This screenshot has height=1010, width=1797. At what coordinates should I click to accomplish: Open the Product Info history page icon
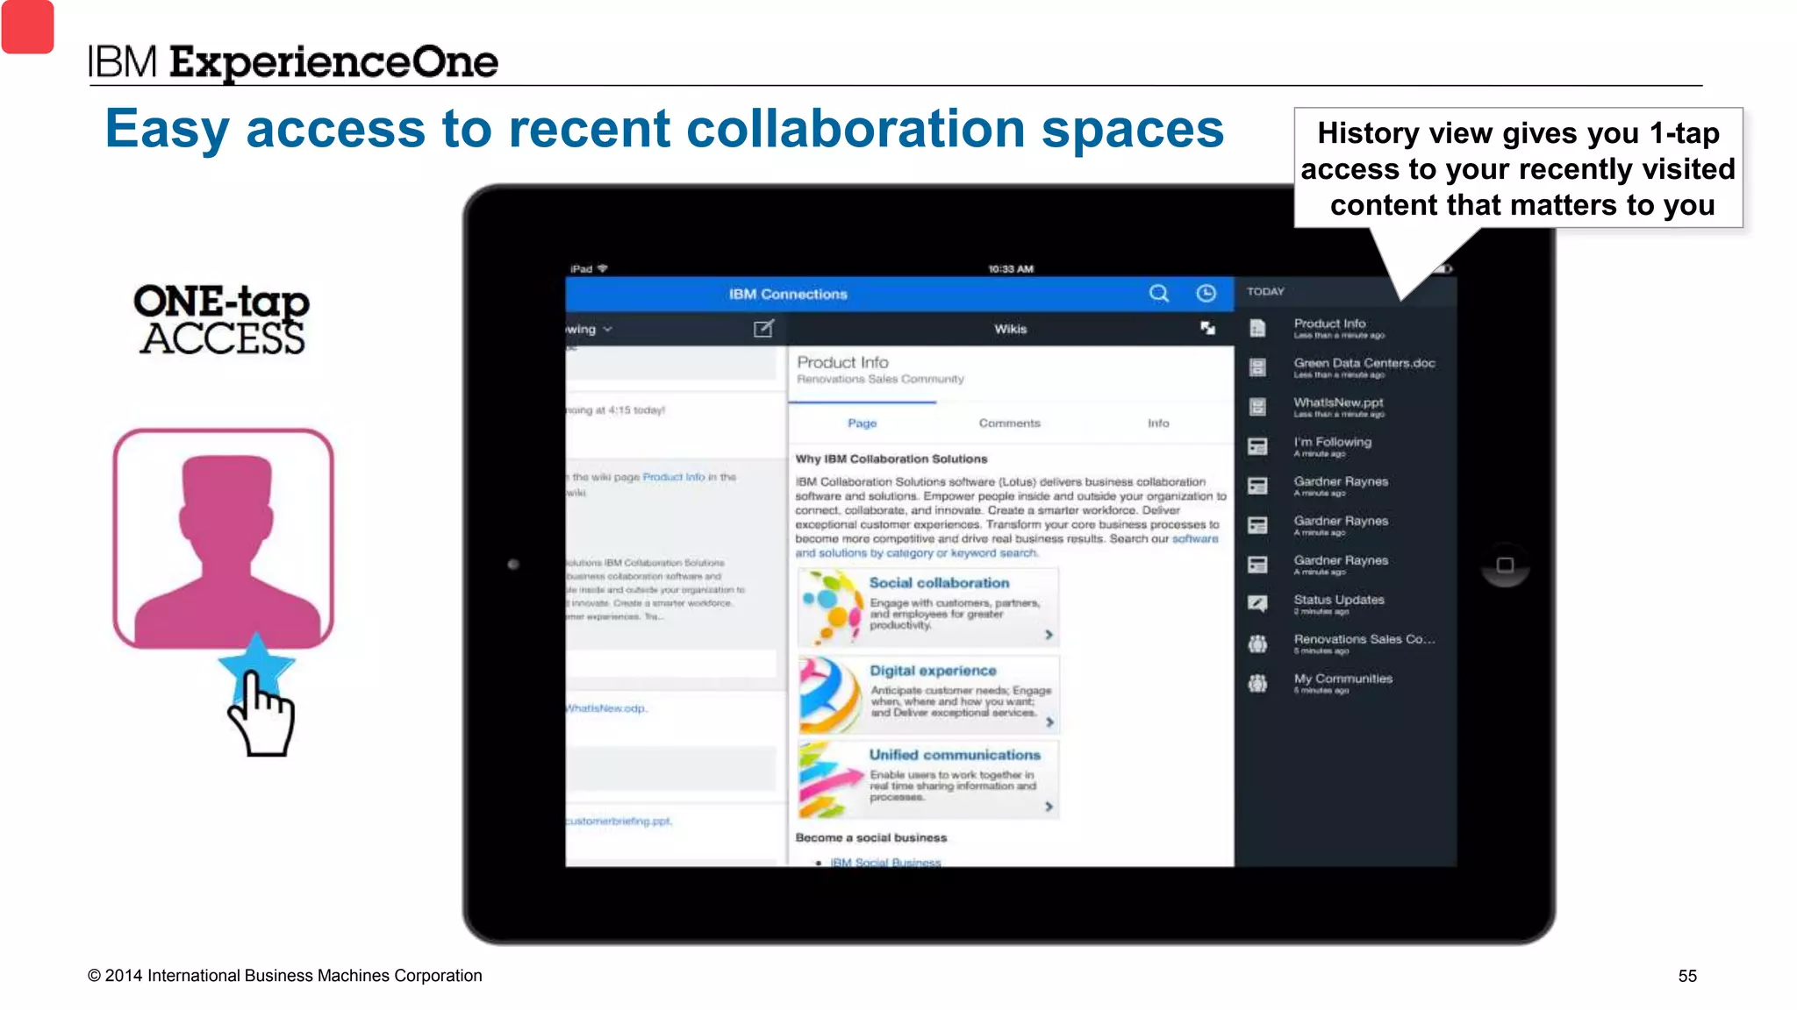point(1257,328)
